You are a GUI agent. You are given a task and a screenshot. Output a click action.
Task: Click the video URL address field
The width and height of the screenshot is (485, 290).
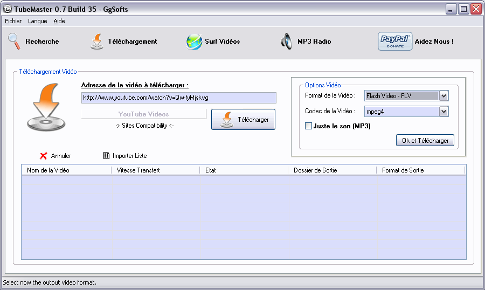[179, 98]
